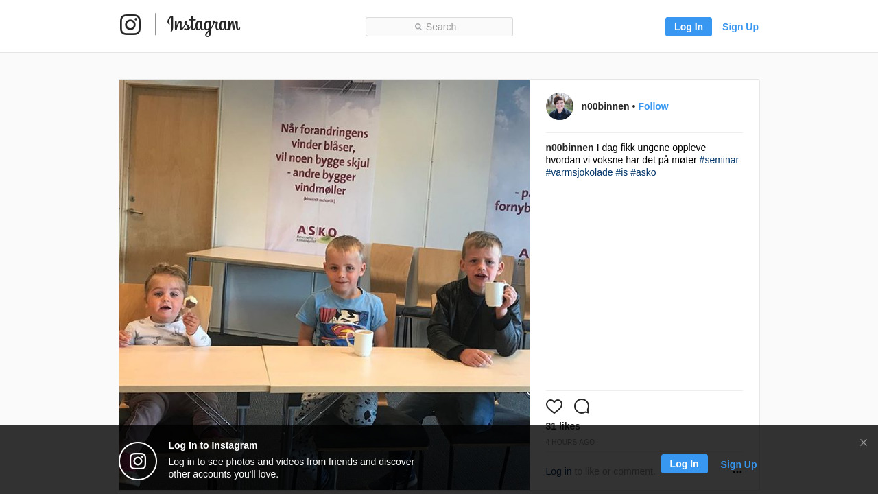Click the Log In button in bottom banner
Screen dimensions: 878x494
click(685, 464)
